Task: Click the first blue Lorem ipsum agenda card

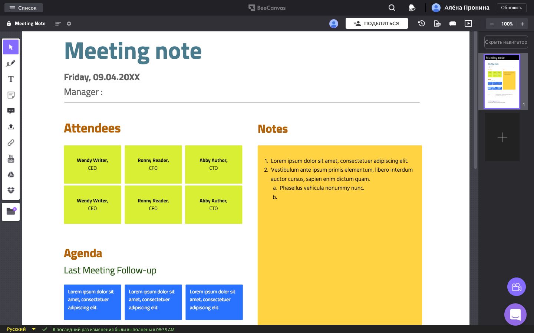Action: (92, 302)
